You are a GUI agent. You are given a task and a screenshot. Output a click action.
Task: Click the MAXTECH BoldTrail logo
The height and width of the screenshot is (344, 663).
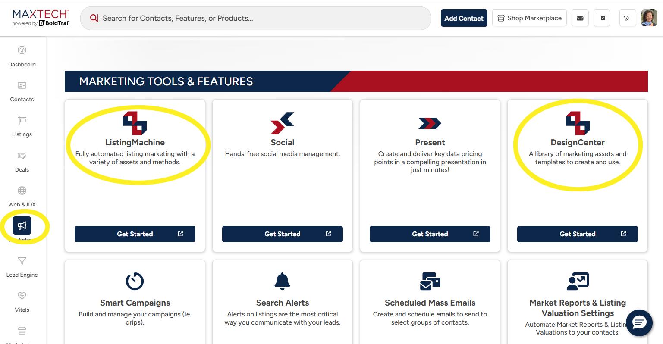[41, 18]
